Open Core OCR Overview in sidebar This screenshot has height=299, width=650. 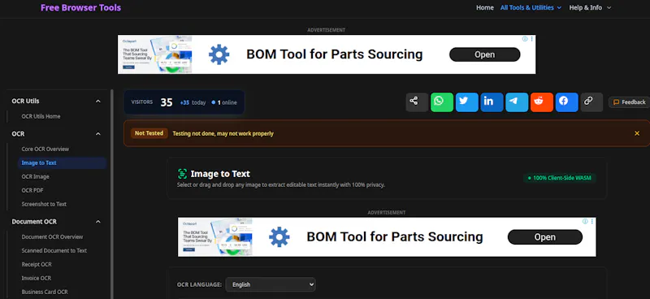click(45, 149)
